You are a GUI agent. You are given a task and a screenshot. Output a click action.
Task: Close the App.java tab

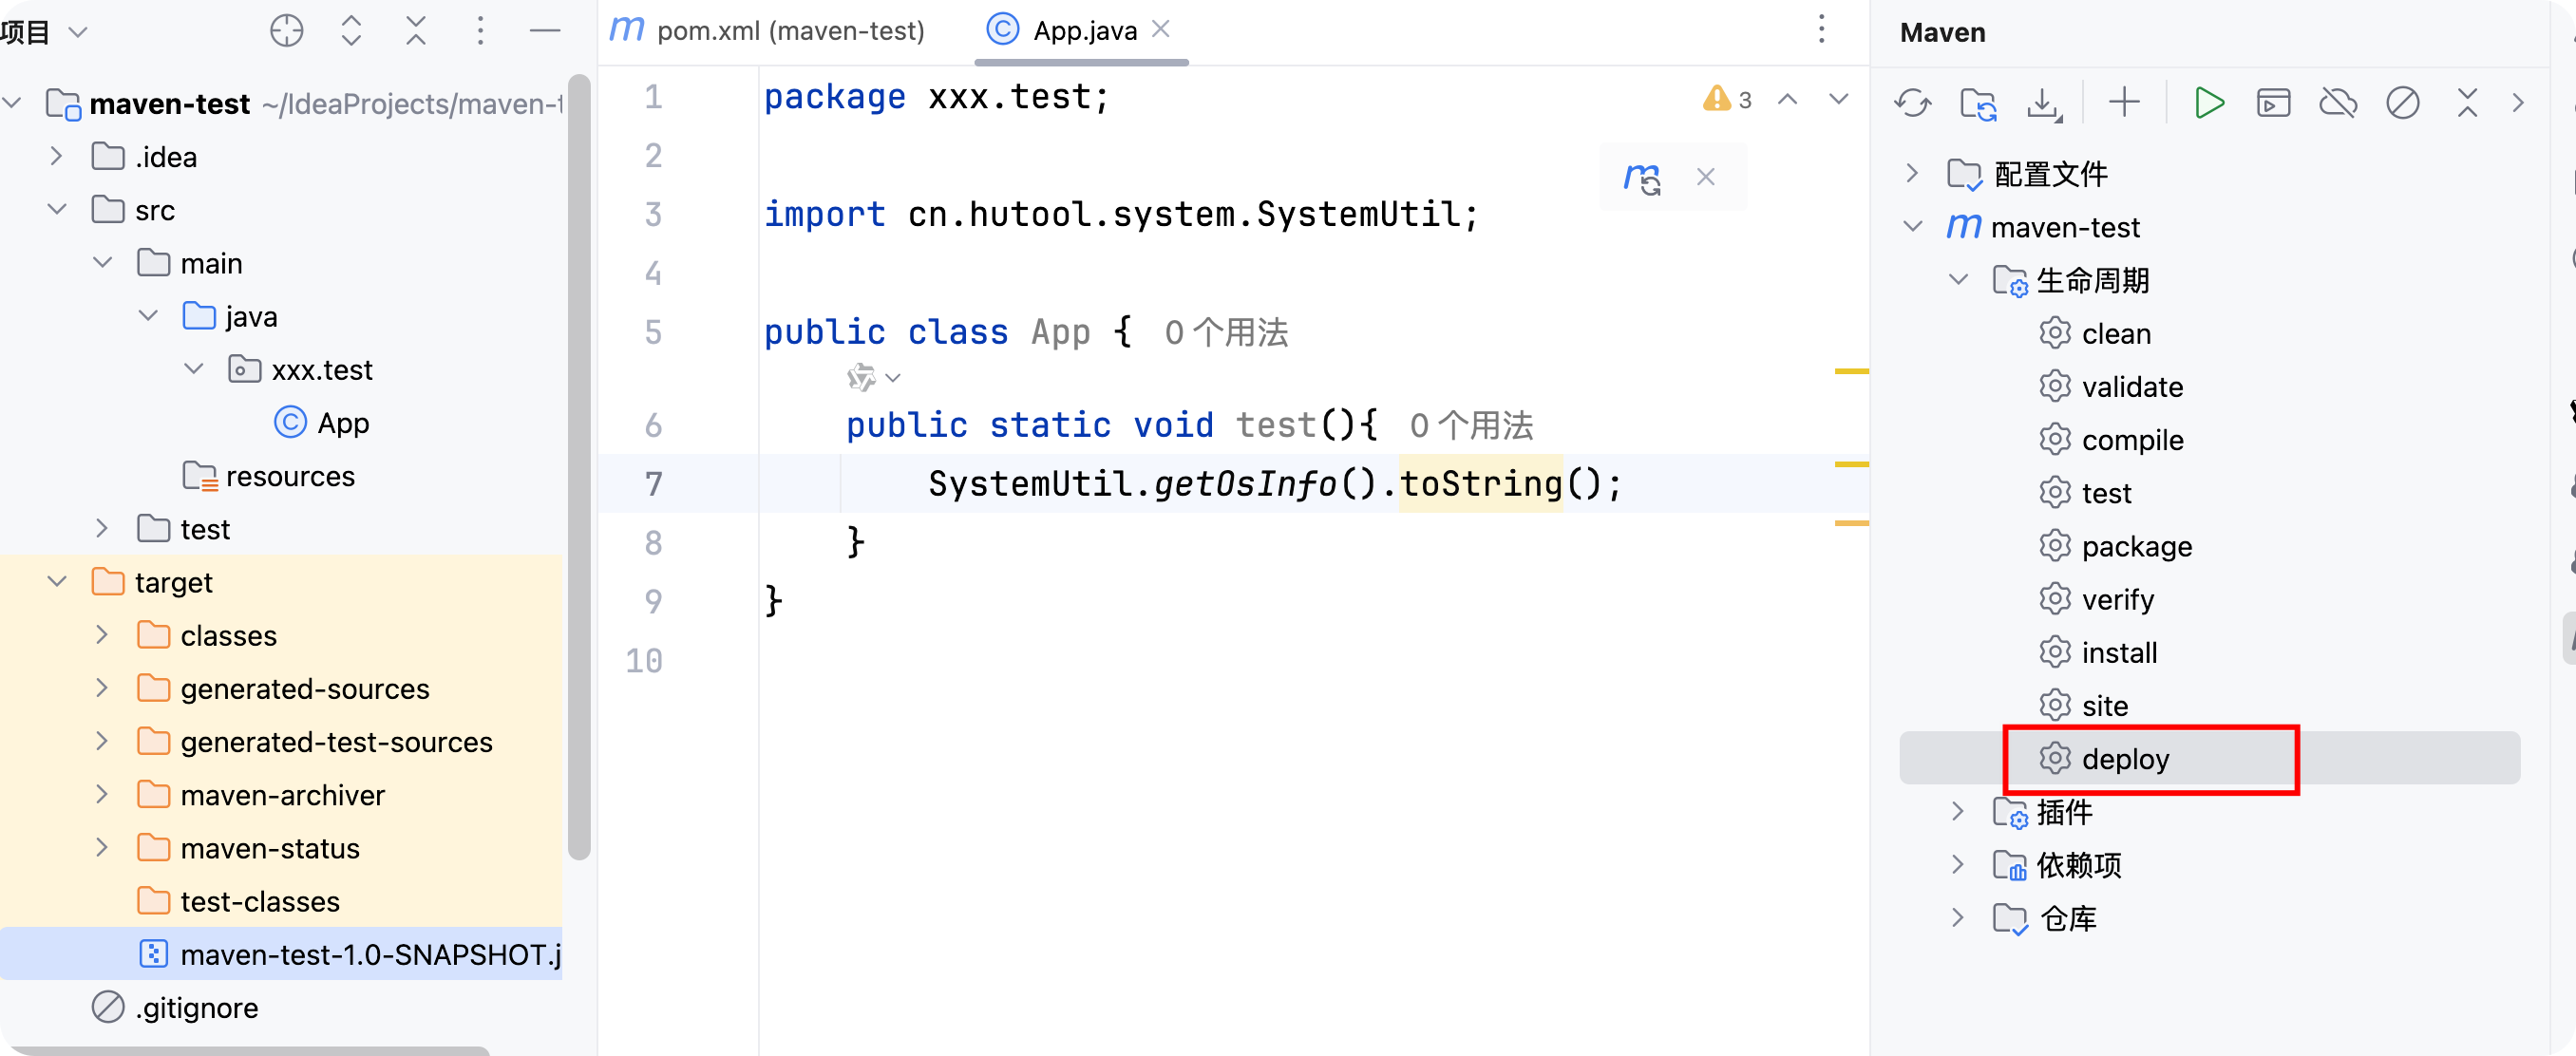click(1160, 29)
